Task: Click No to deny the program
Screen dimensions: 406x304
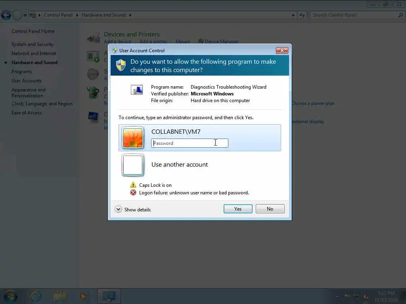Action: pyautogui.click(x=270, y=209)
